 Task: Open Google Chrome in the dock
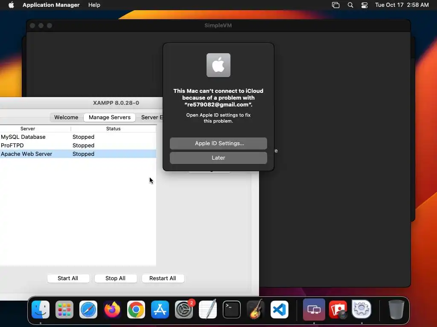click(x=136, y=310)
